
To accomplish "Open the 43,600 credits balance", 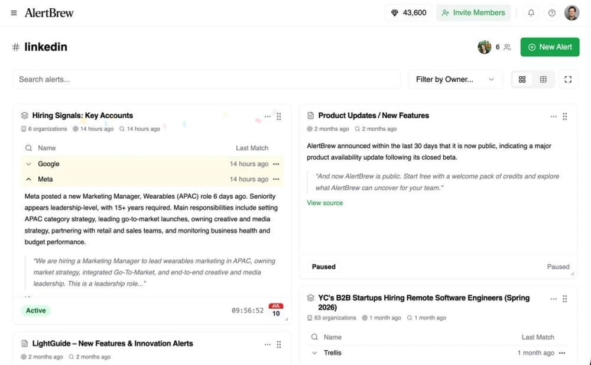I will (x=408, y=13).
